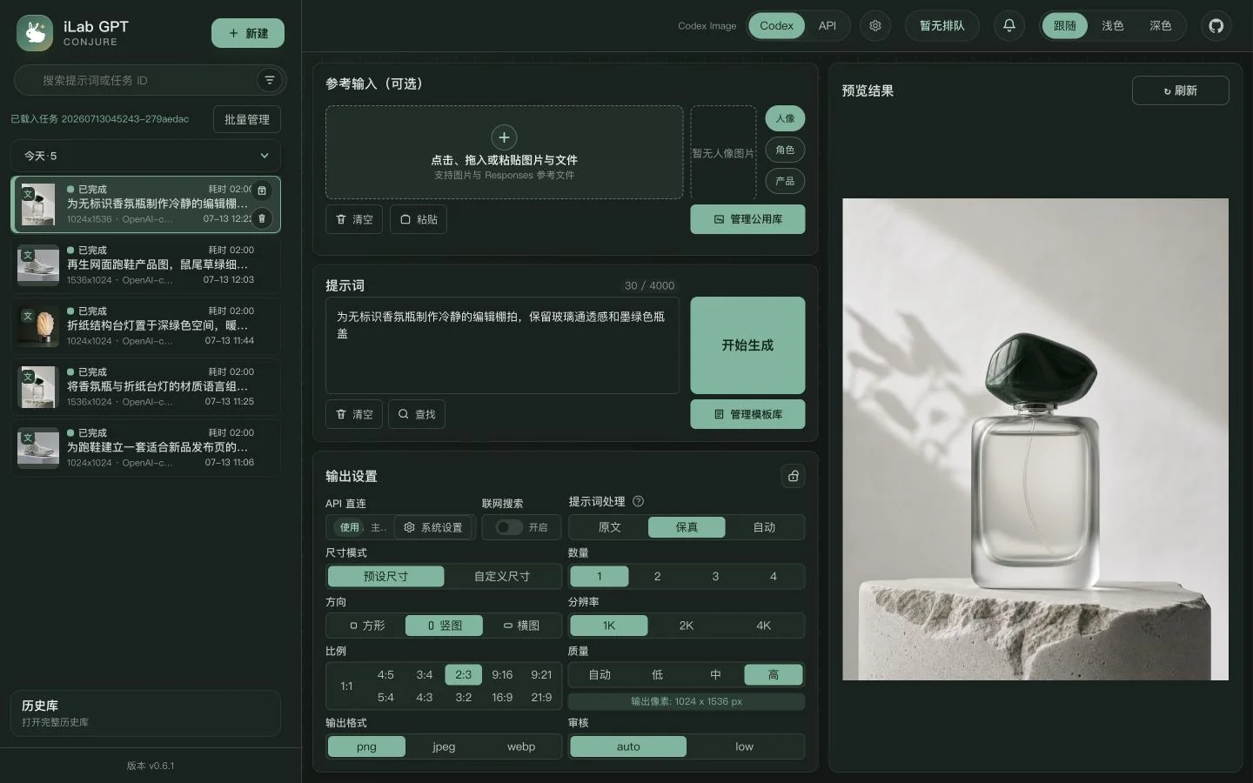Select 浅色 light theme
This screenshot has height=783, width=1253.
(x=1113, y=26)
